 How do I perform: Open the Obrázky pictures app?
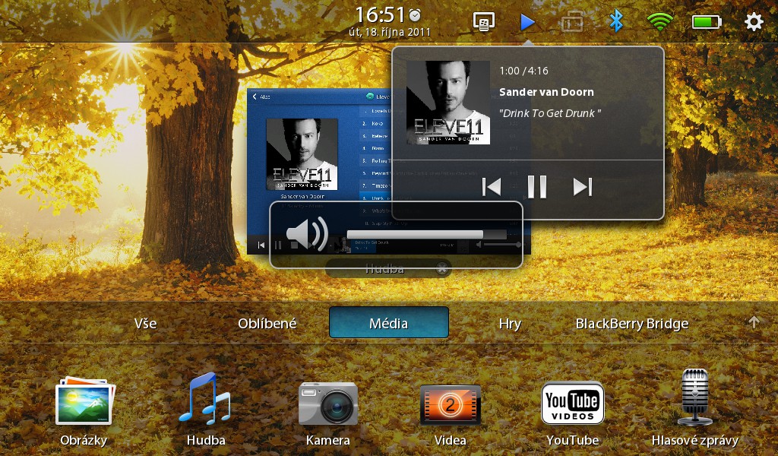point(84,402)
